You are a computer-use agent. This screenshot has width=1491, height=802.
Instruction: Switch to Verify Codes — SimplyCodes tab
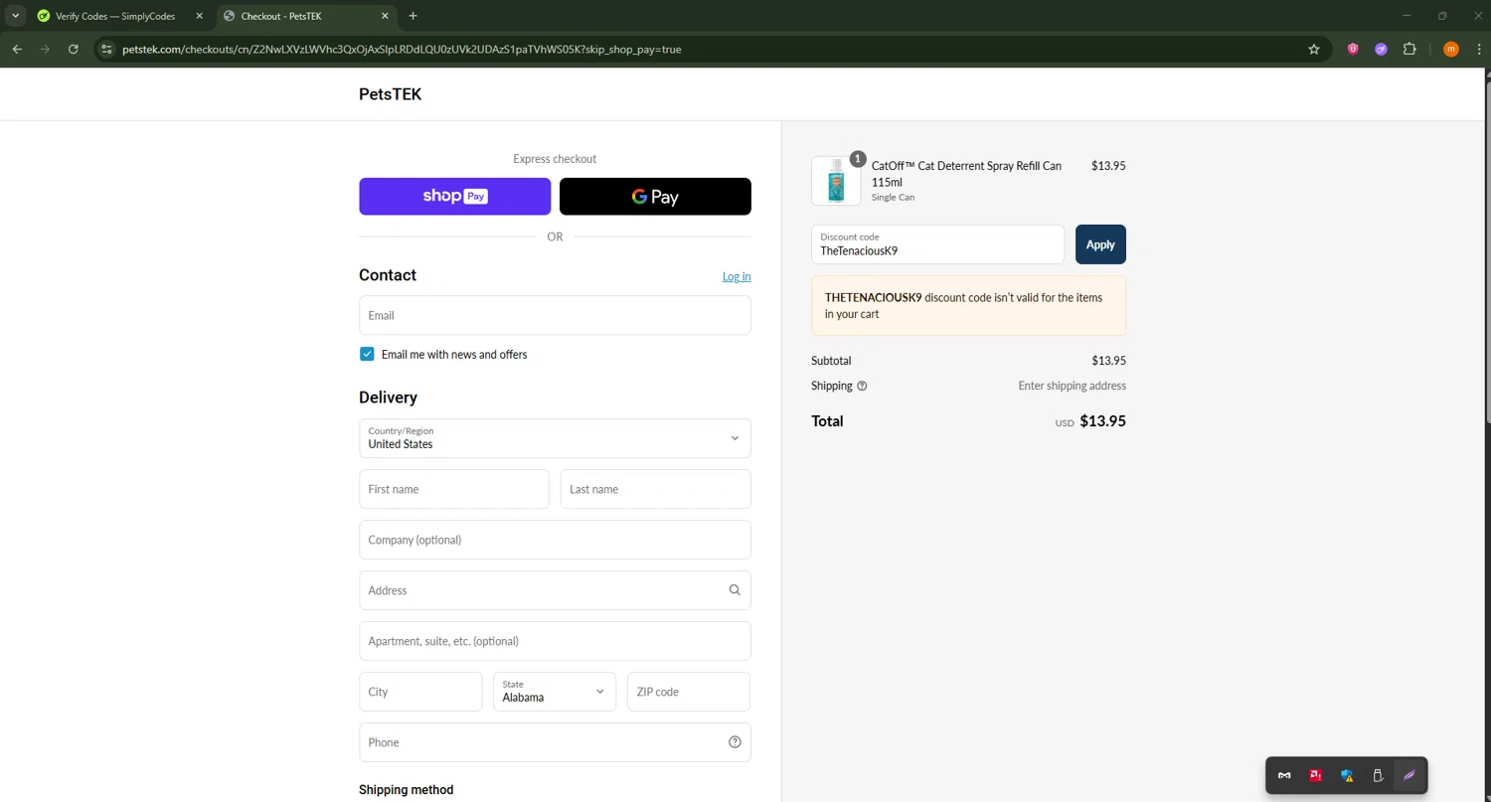(x=114, y=16)
